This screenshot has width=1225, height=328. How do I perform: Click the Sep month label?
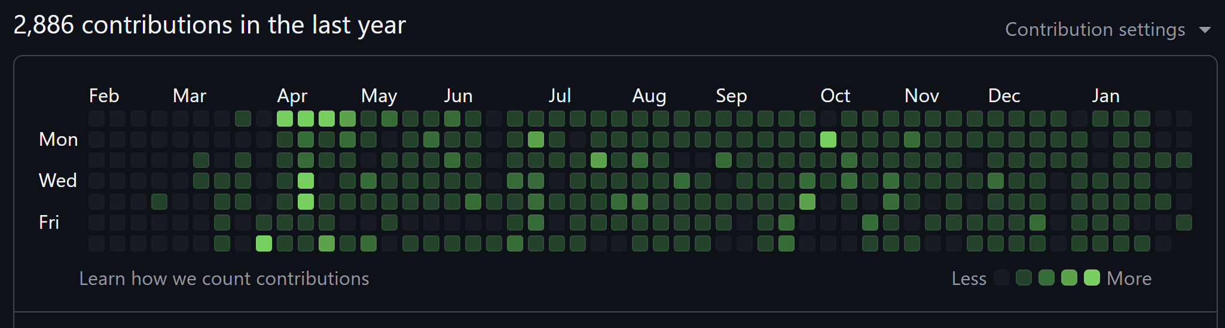[x=732, y=96]
